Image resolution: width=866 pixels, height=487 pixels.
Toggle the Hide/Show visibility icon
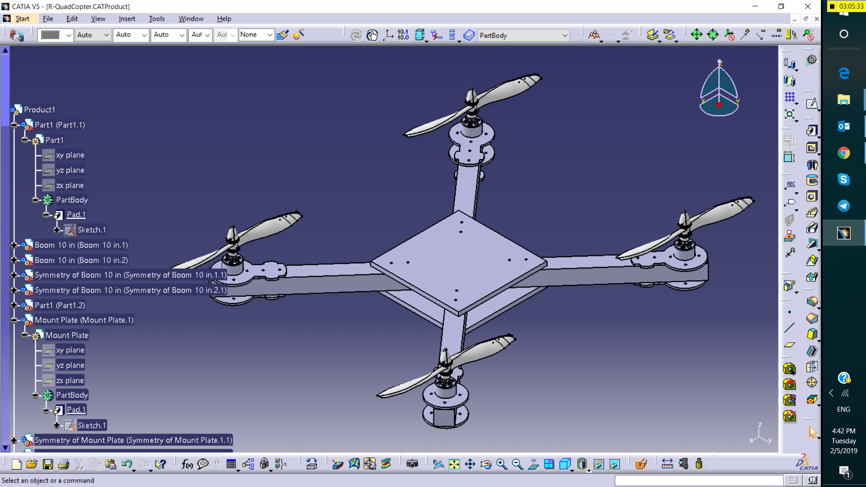[599, 464]
